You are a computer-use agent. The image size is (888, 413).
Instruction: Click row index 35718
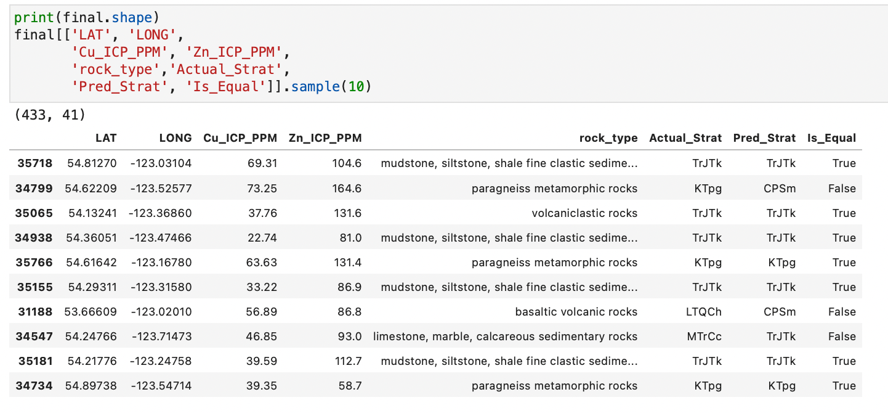coord(34,163)
